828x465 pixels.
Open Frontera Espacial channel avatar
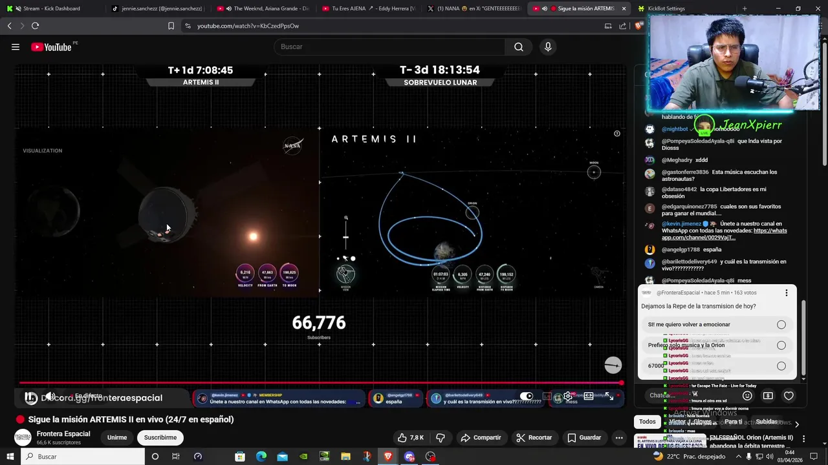coord(23,437)
